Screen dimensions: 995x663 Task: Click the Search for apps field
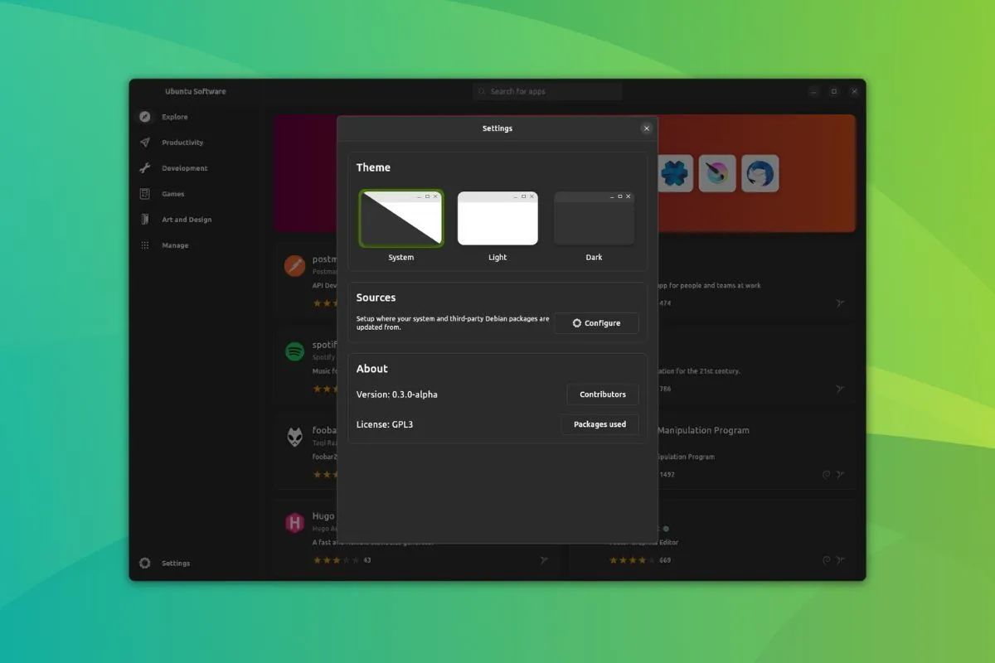[x=547, y=91]
